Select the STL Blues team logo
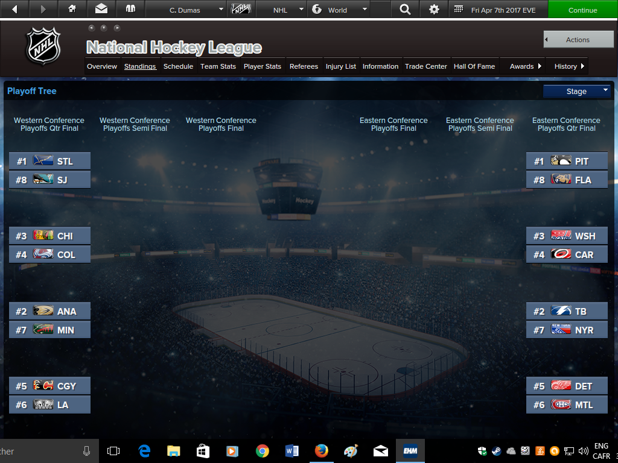 click(43, 160)
